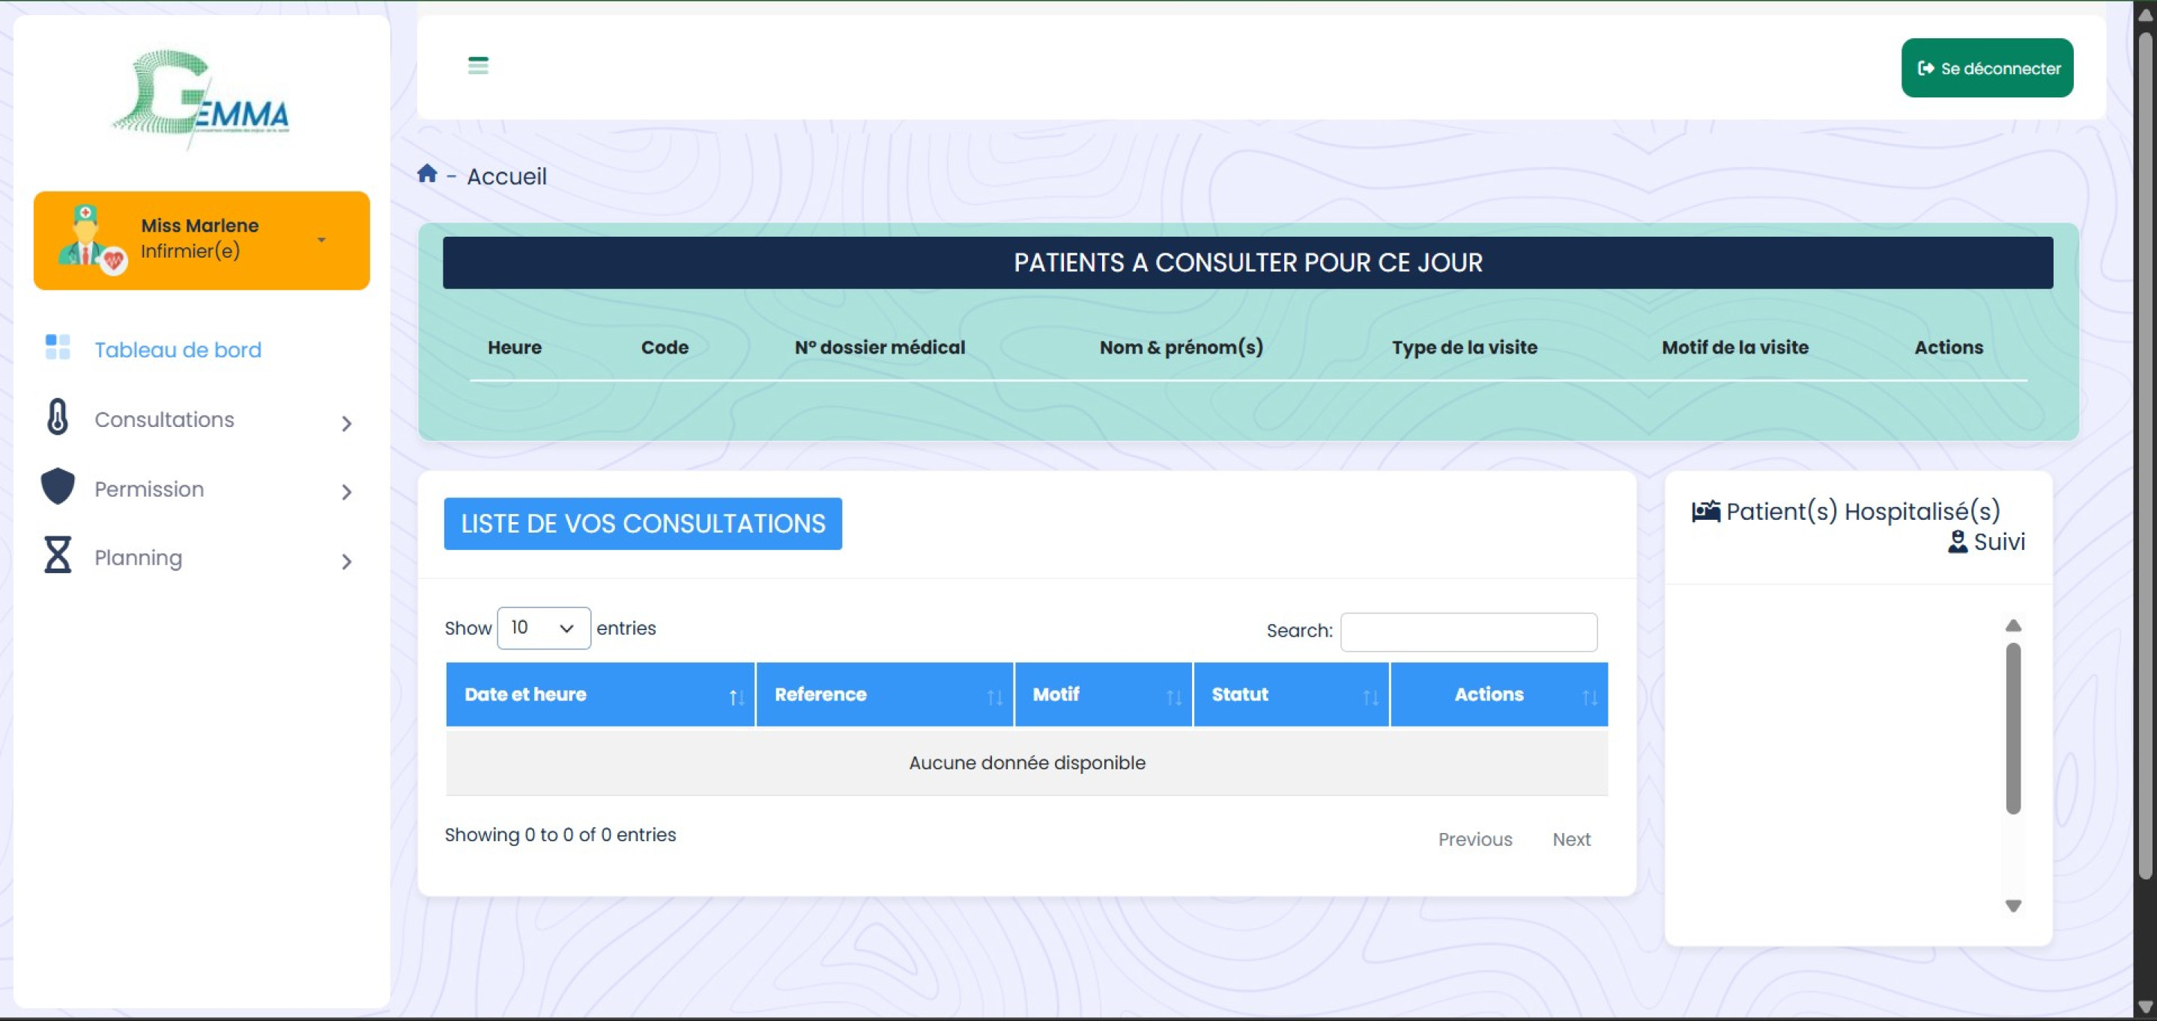Click the Tableau de bord grid icon
The image size is (2157, 1021).
click(x=57, y=348)
